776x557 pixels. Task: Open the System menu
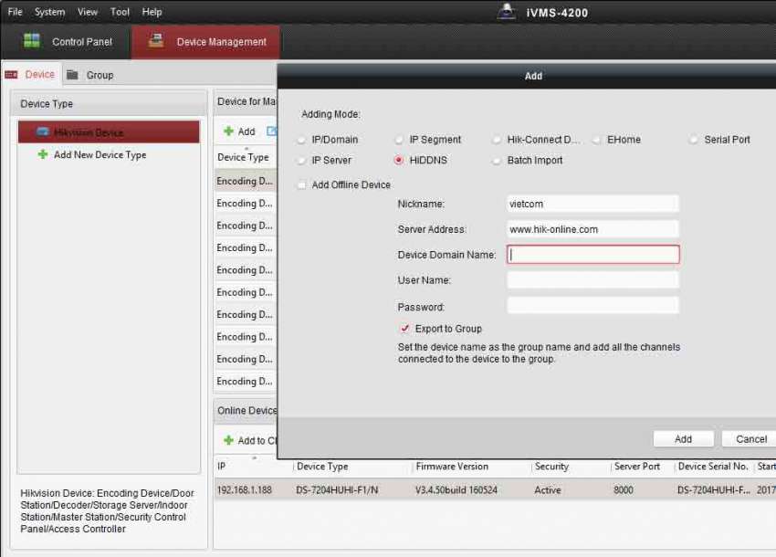(48, 12)
